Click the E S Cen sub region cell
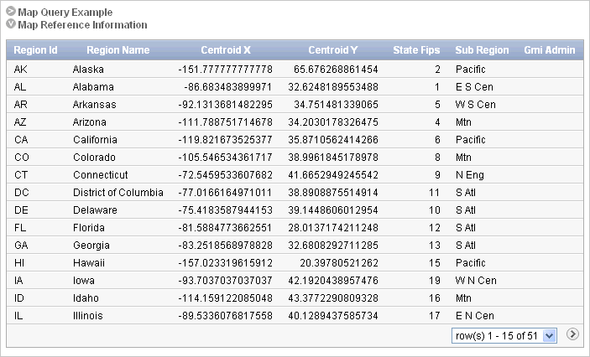Viewport: 590px width, 357px height. tap(474, 87)
